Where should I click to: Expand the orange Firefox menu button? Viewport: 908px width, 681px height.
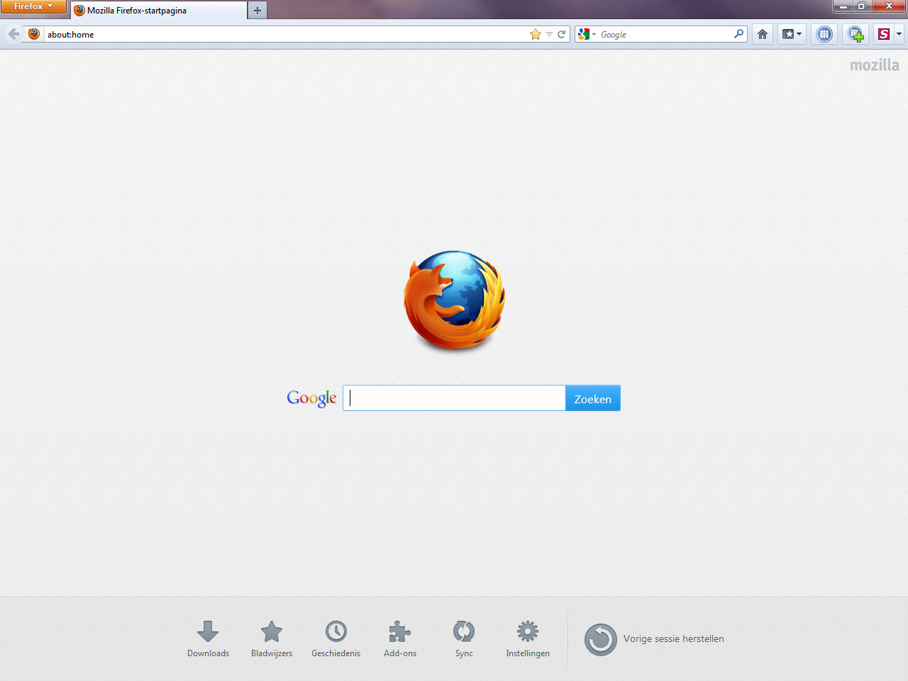point(33,6)
